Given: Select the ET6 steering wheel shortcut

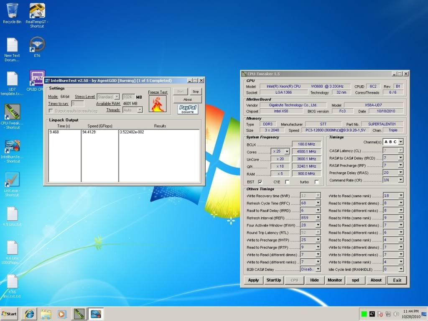Looking at the screenshot, I should coord(37,48).
